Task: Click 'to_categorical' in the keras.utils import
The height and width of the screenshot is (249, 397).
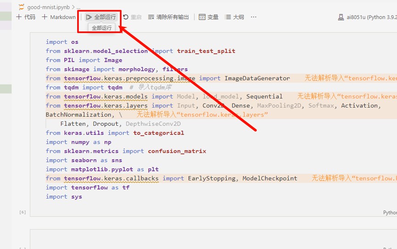Action: (159, 133)
